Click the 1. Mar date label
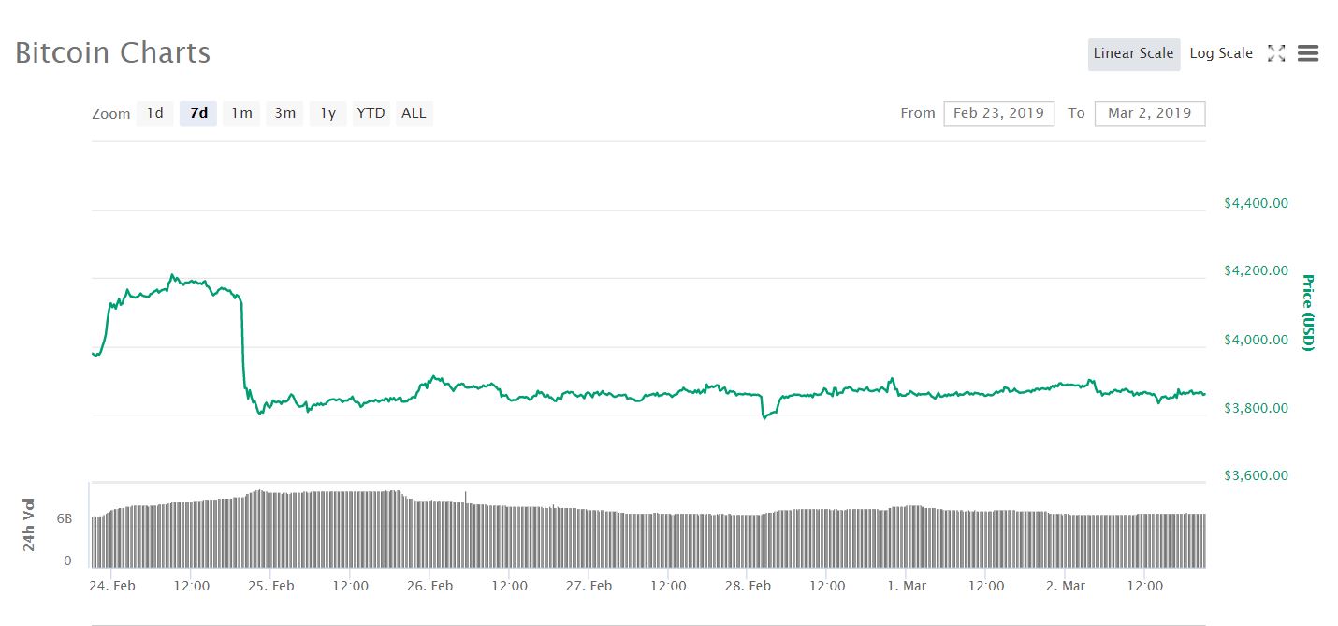Viewport: 1338px width, 626px height. tap(906, 586)
